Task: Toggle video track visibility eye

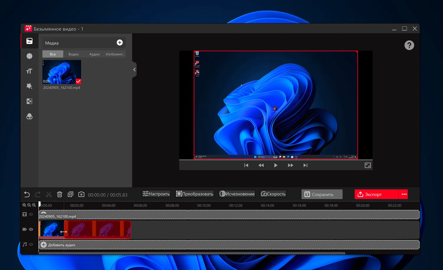Action: [31, 229]
